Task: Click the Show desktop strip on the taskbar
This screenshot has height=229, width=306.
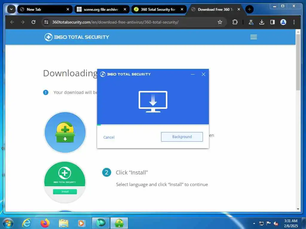Action: 304,223
